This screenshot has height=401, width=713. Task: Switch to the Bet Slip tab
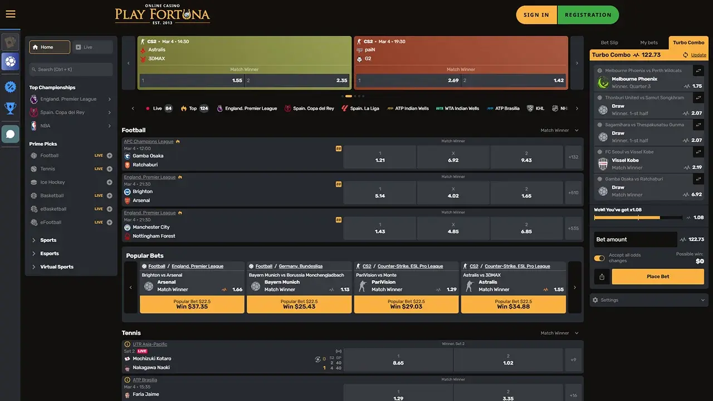[x=609, y=42]
